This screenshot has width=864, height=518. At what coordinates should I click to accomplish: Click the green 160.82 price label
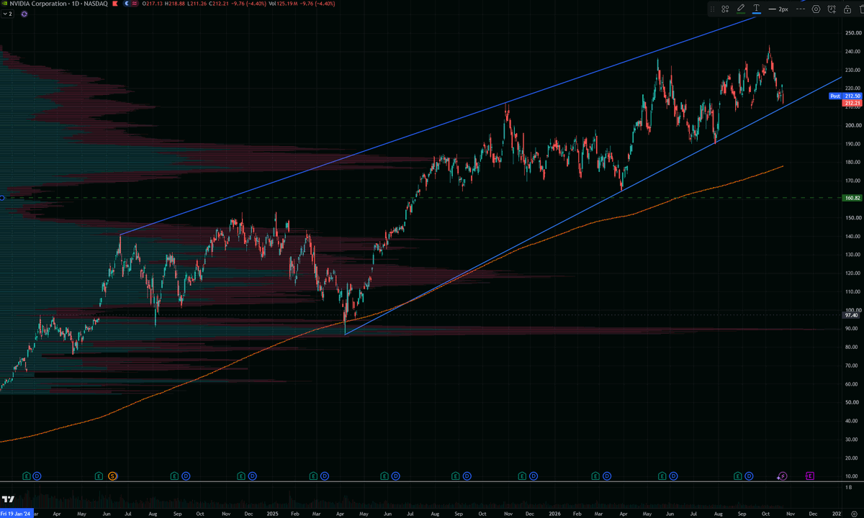click(852, 197)
